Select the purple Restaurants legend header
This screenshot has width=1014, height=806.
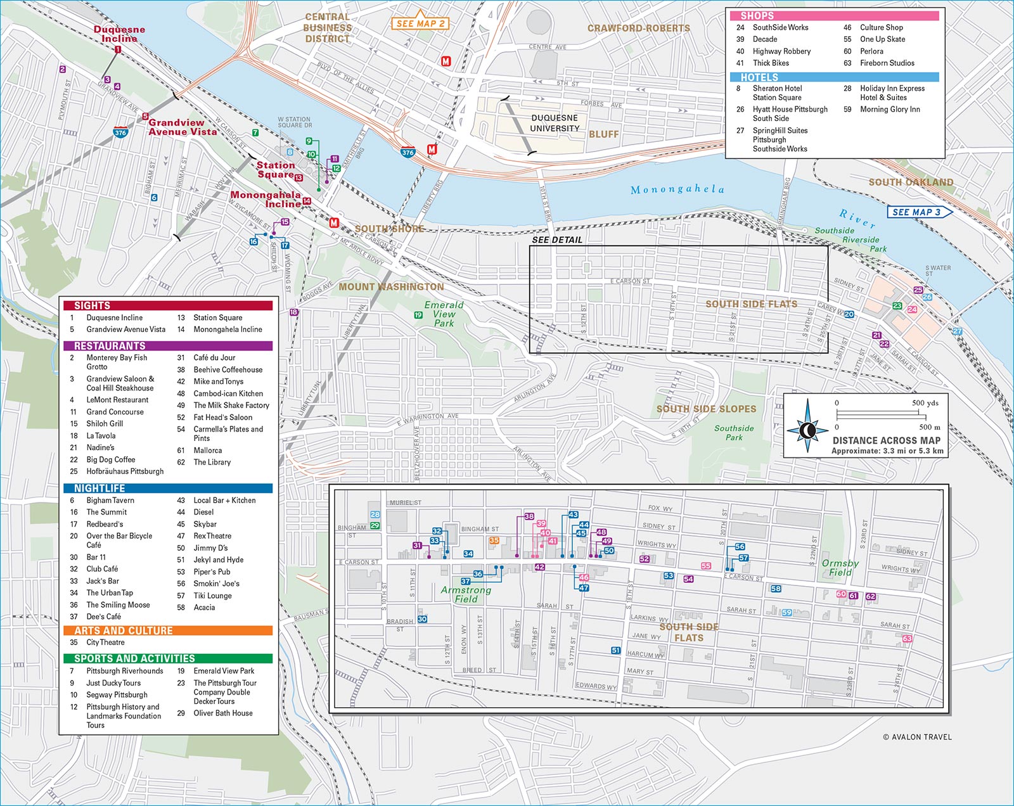pyautogui.click(x=168, y=346)
